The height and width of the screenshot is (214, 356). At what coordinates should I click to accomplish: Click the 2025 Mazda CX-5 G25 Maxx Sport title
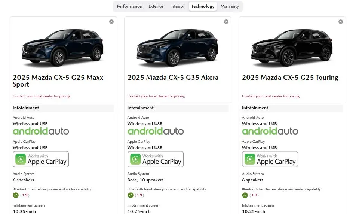58,81
